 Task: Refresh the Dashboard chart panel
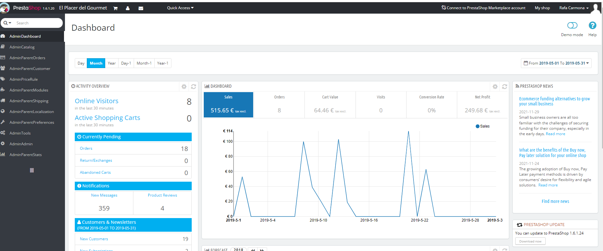[505, 86]
